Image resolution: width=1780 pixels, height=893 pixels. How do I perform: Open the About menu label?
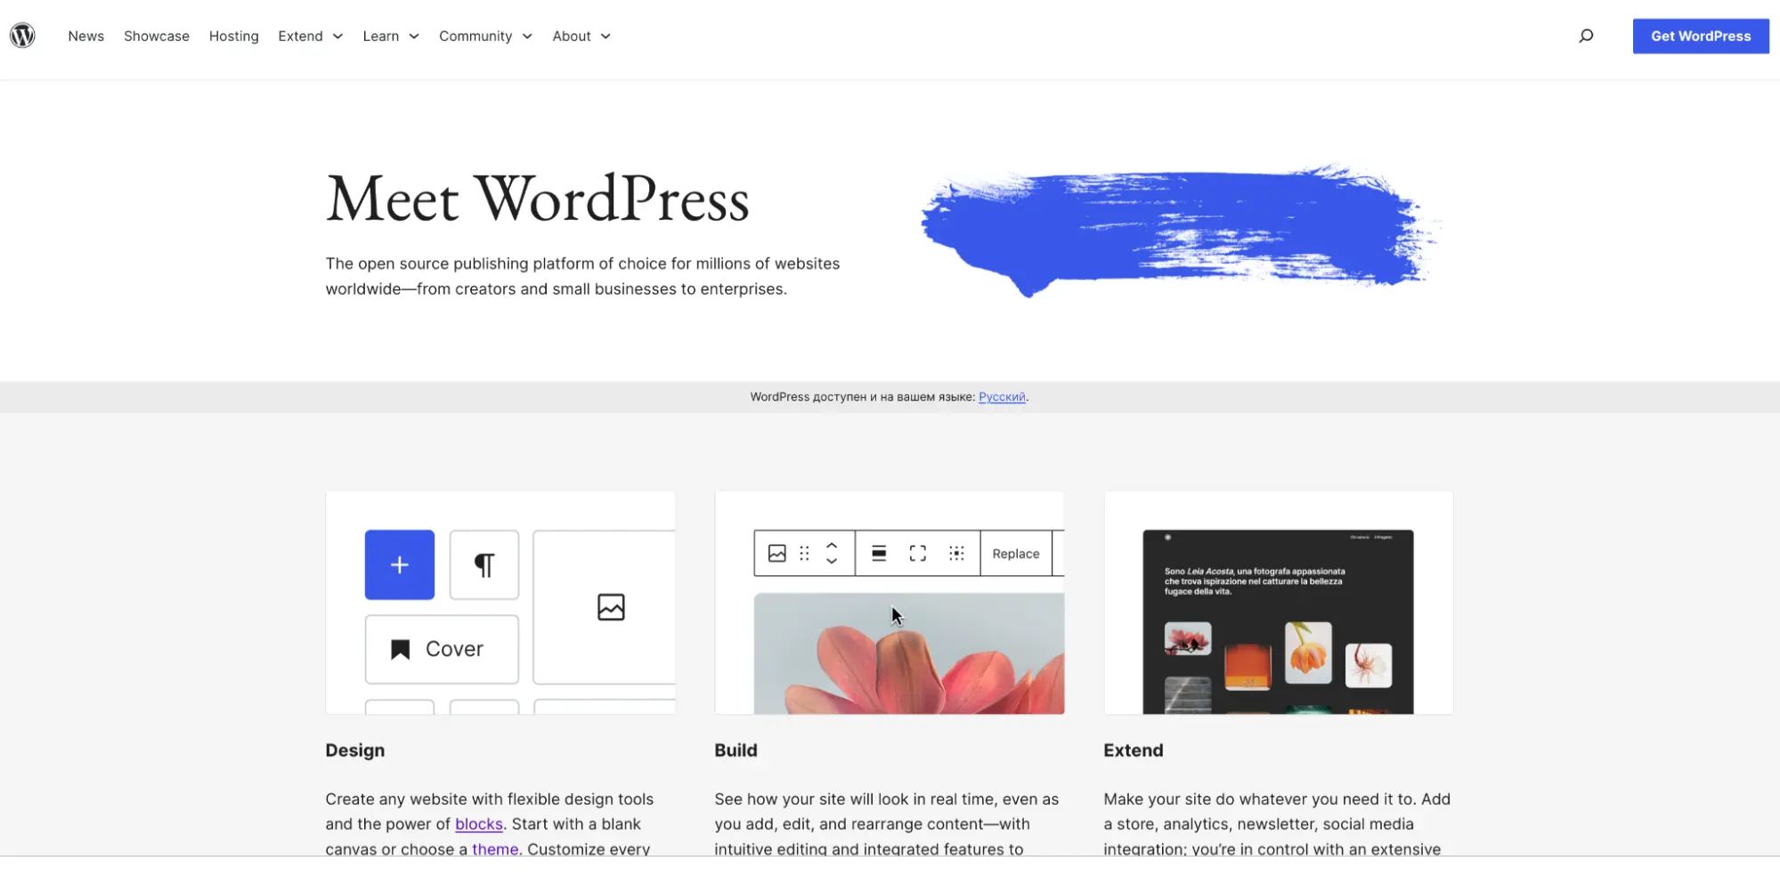click(x=572, y=36)
